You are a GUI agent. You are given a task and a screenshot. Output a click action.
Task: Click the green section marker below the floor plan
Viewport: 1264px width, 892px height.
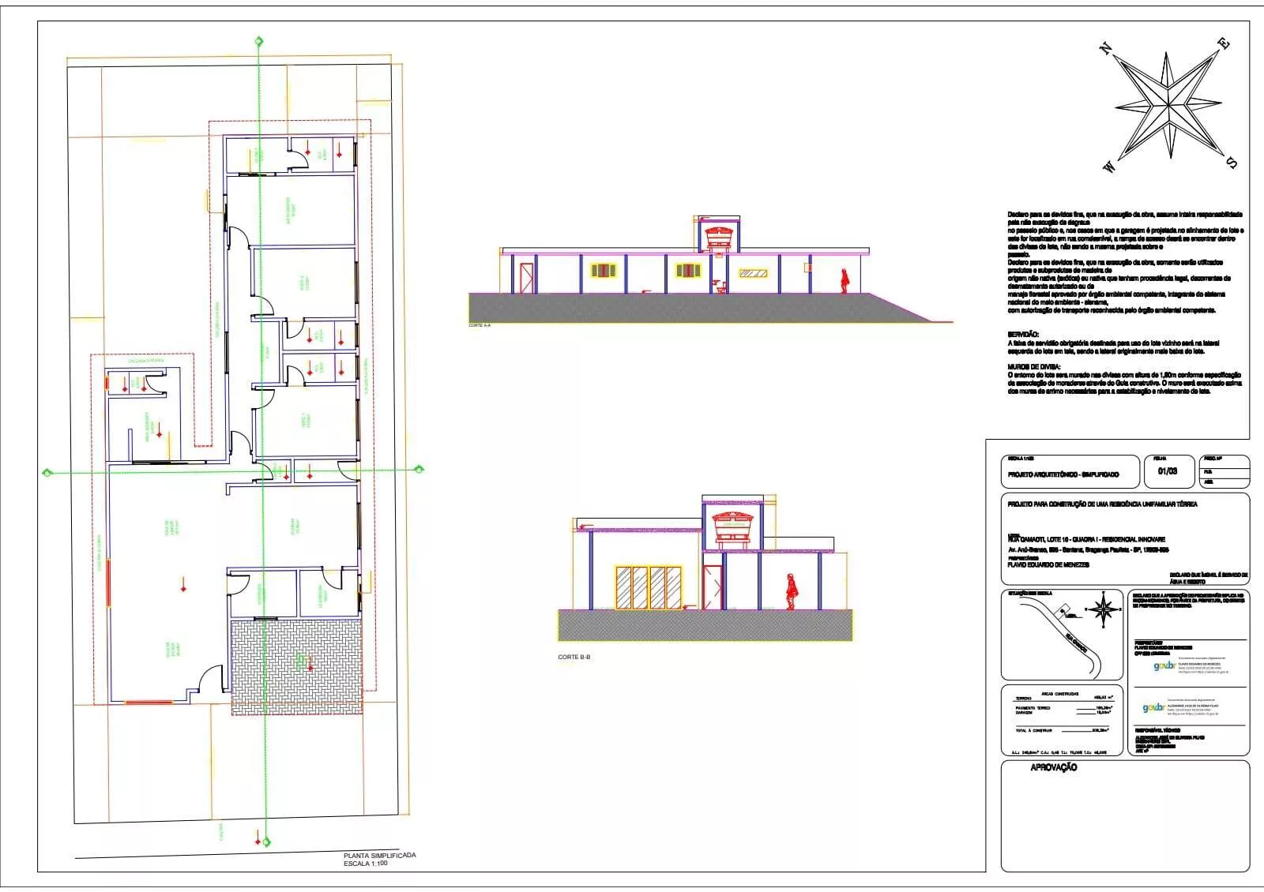(x=266, y=841)
